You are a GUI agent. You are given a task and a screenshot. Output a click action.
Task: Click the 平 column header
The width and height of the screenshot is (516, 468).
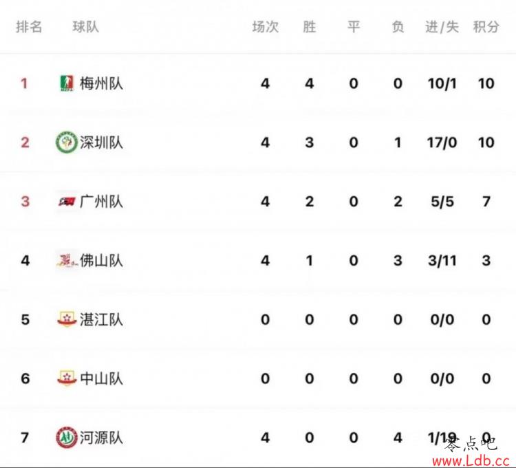click(x=354, y=27)
